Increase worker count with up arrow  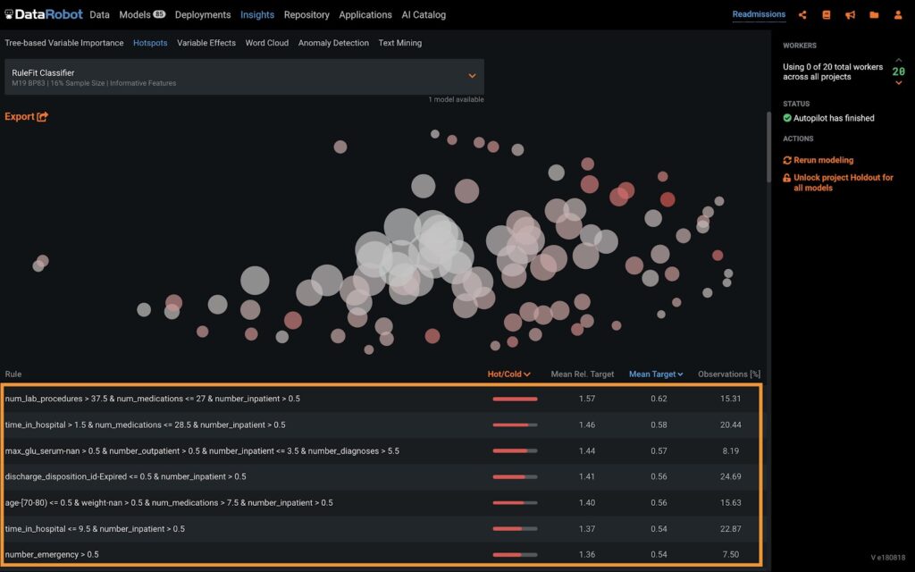899,60
